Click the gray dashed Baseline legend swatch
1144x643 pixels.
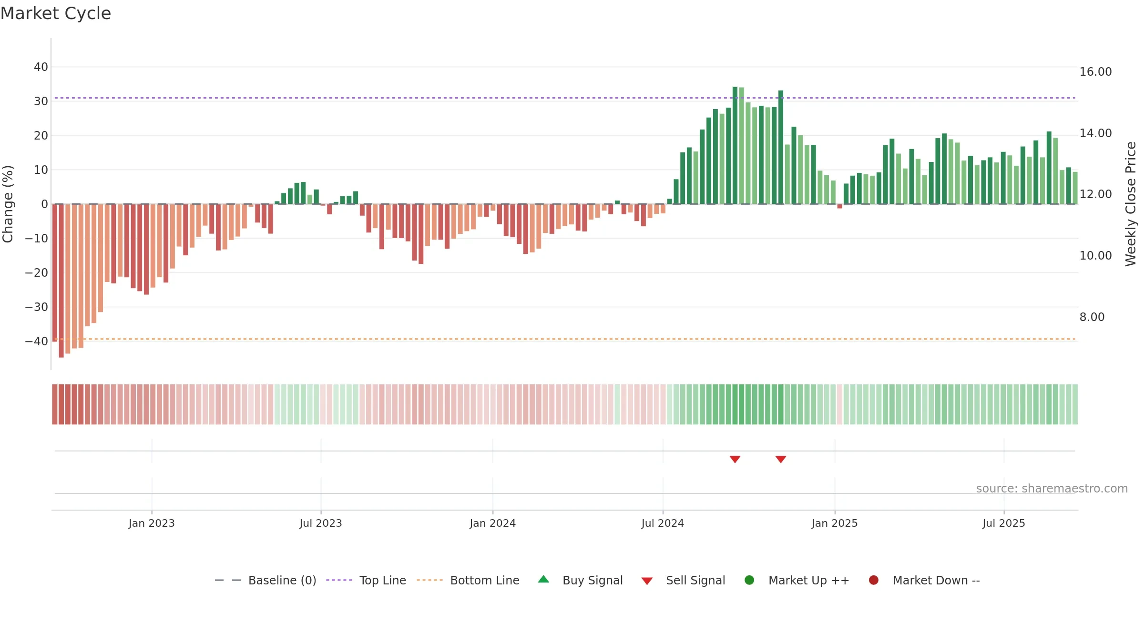228,580
